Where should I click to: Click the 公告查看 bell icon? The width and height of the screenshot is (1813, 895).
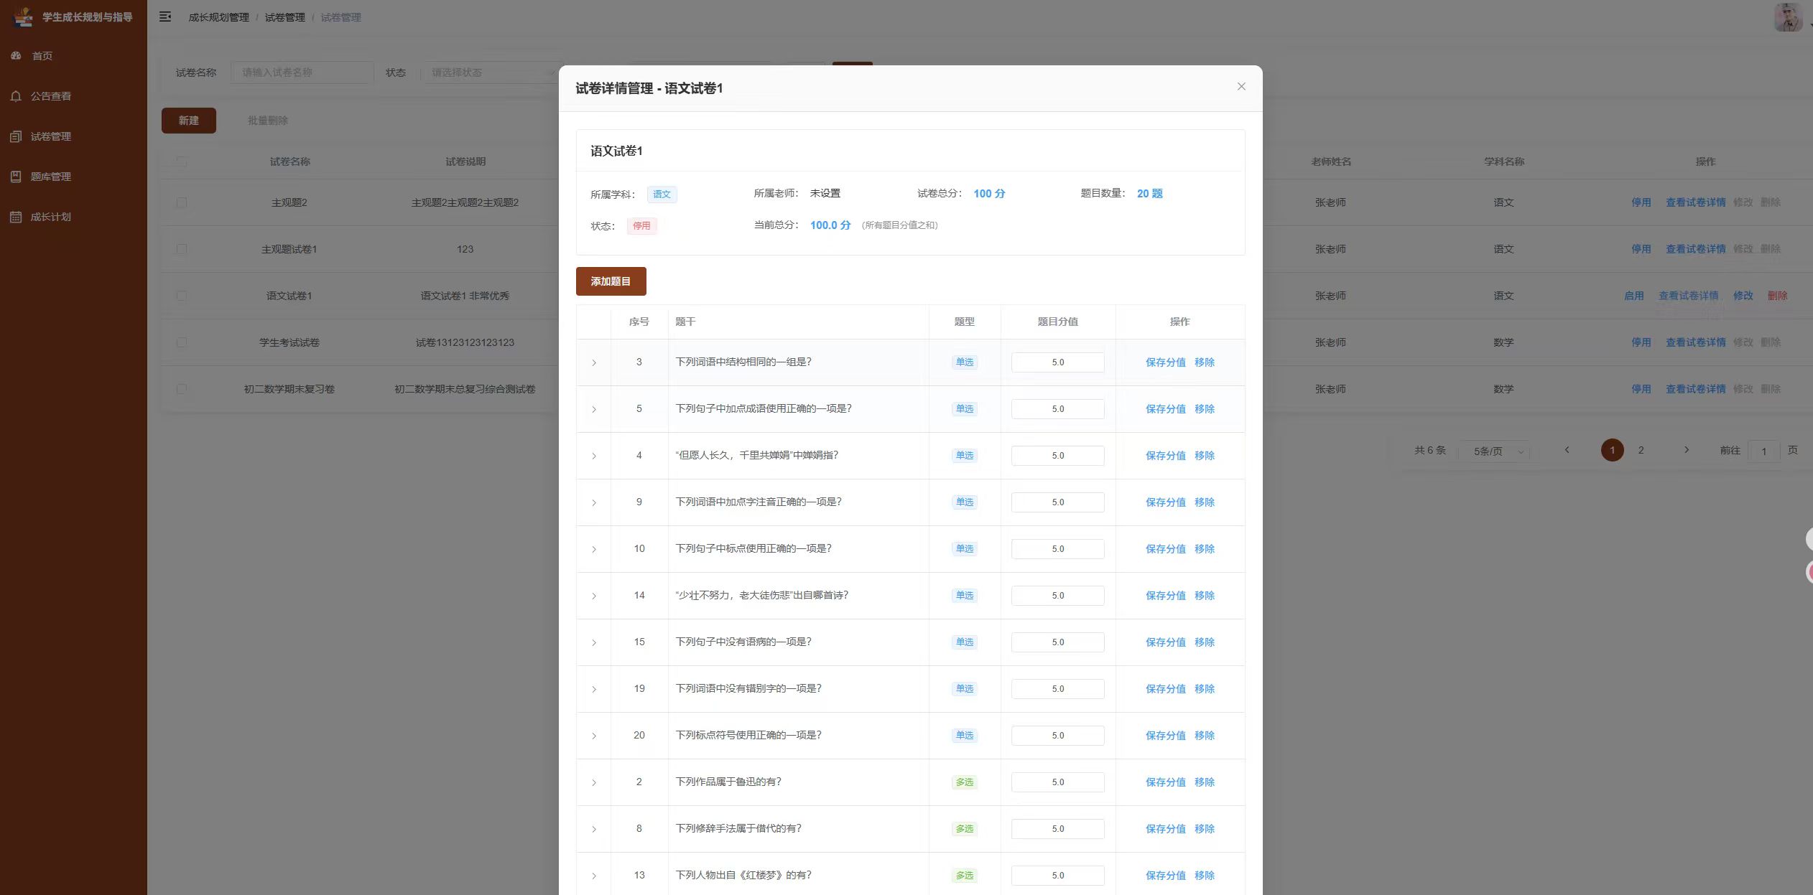coord(16,95)
